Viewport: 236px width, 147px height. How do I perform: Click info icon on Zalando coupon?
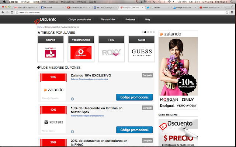(x=72, y=99)
